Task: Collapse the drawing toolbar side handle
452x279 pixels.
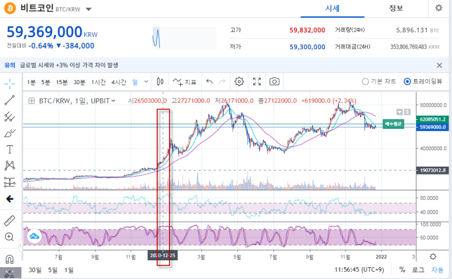Action: [21, 246]
